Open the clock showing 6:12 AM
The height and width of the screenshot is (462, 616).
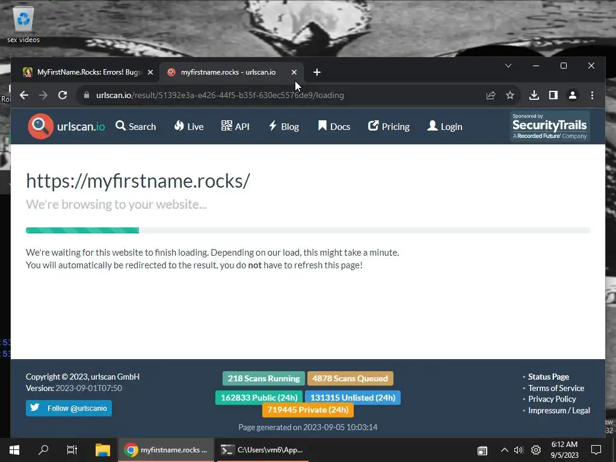coord(564,450)
